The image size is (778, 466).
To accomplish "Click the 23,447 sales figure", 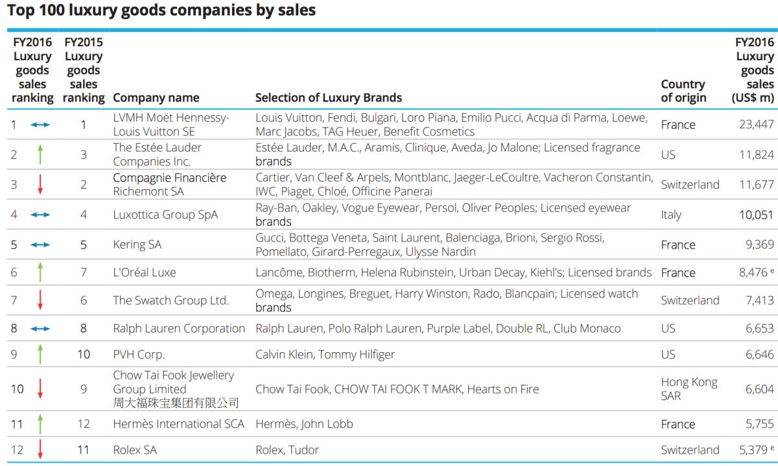I will (x=756, y=124).
